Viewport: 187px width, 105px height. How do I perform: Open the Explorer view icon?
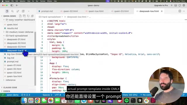(x=7, y=11)
